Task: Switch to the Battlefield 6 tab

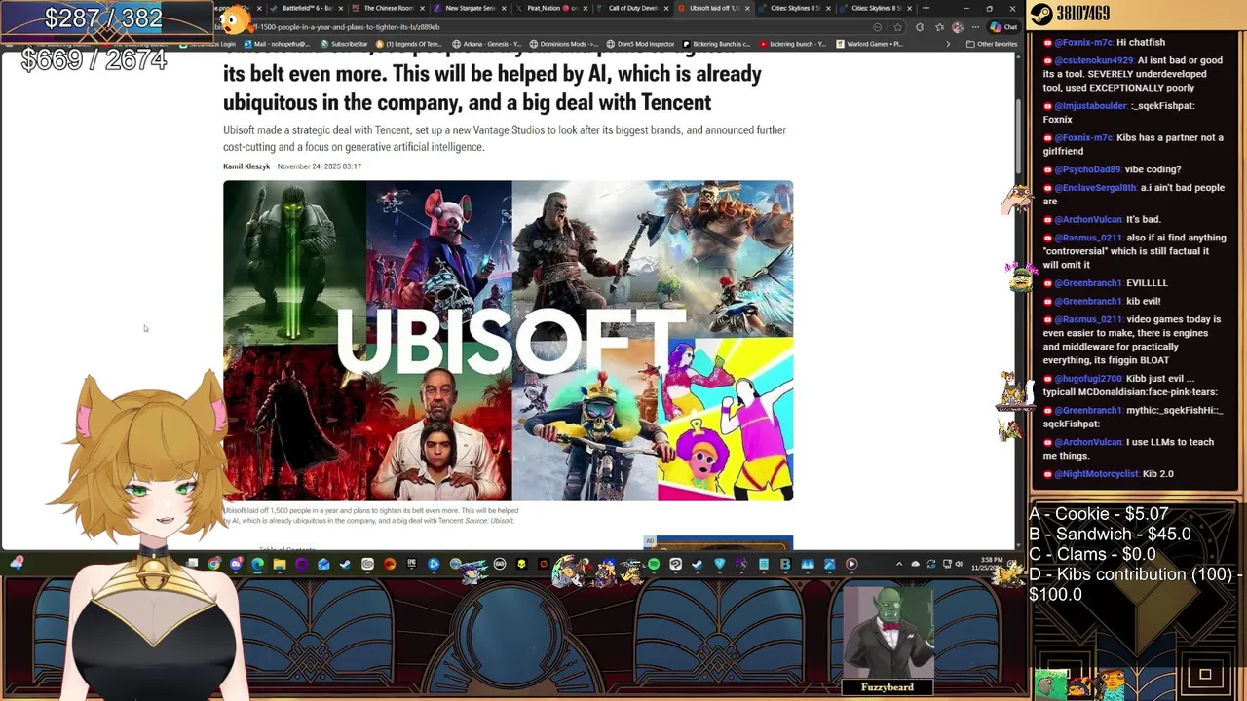Action: (x=307, y=8)
